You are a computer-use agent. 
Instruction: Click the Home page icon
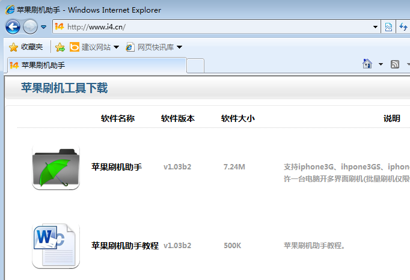point(367,64)
